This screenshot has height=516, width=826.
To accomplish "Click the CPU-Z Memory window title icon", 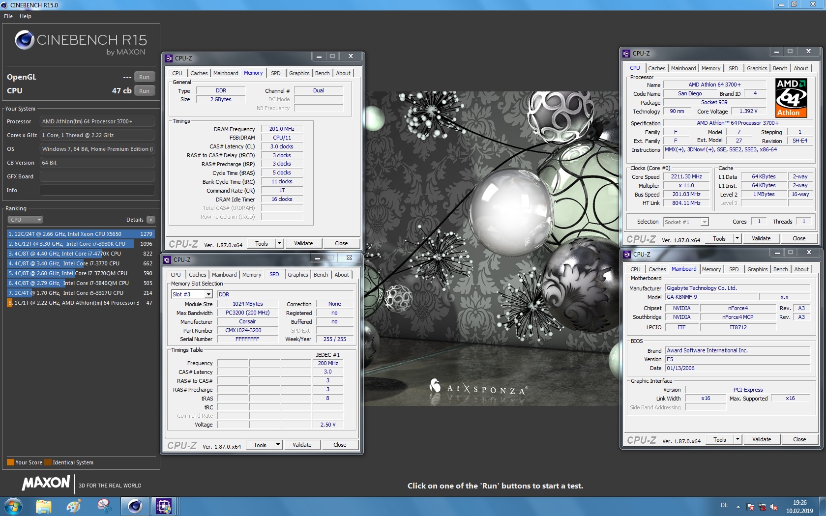I will (169, 58).
